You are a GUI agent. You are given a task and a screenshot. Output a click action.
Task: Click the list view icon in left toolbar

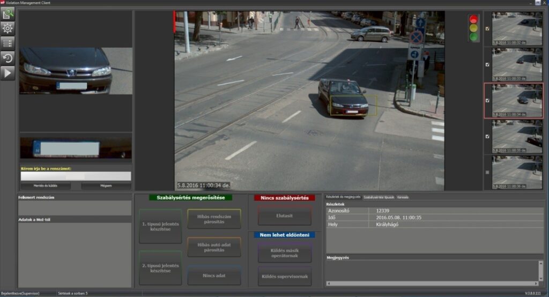click(x=8, y=43)
